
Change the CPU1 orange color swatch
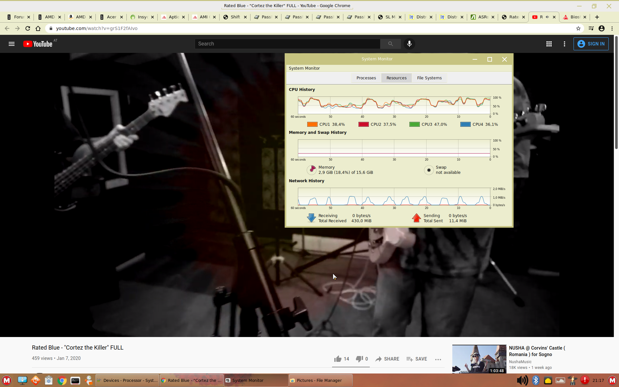tap(312, 124)
